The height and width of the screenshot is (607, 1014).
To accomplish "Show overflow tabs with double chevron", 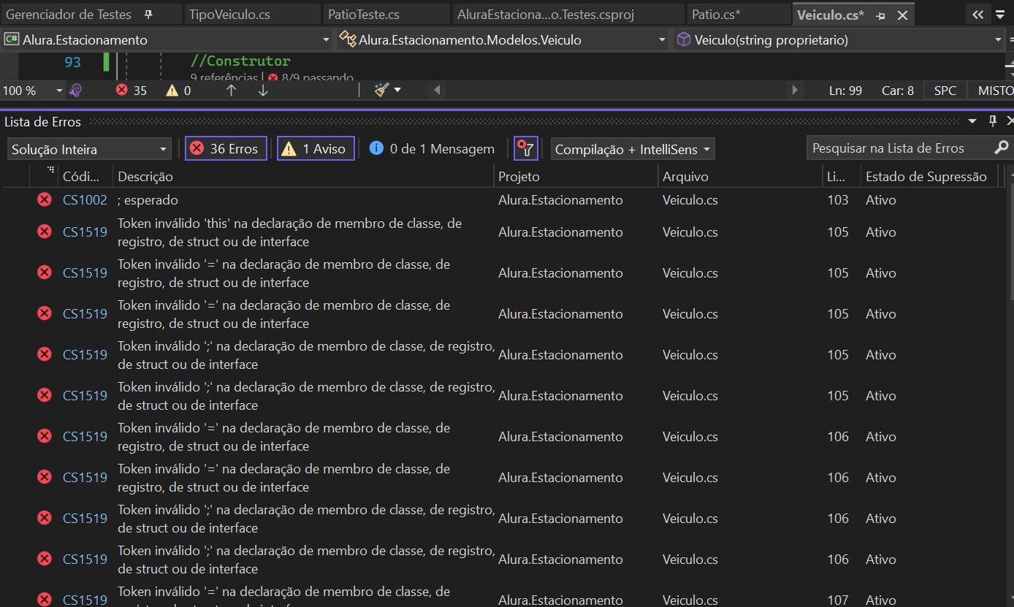I will click(977, 15).
